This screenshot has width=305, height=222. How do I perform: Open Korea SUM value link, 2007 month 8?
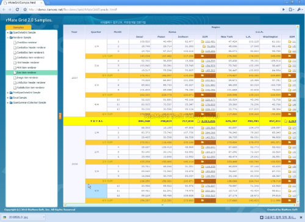[x=210, y=85]
